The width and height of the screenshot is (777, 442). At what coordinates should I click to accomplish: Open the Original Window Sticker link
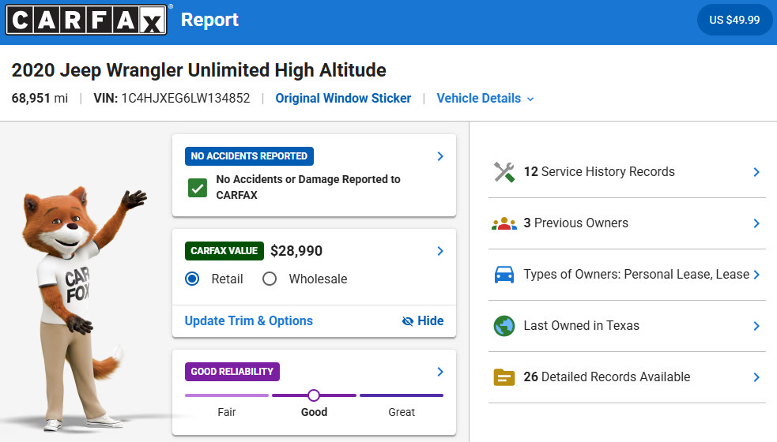(343, 98)
